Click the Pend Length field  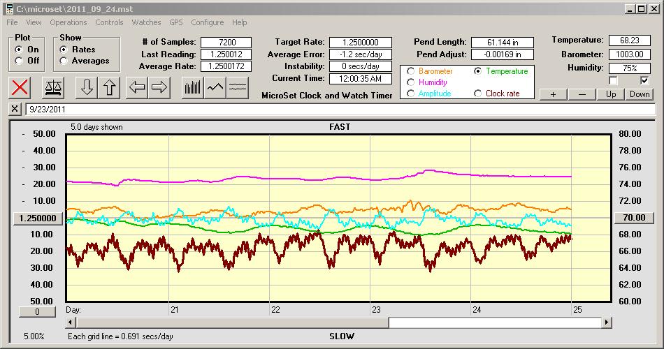[x=503, y=43]
